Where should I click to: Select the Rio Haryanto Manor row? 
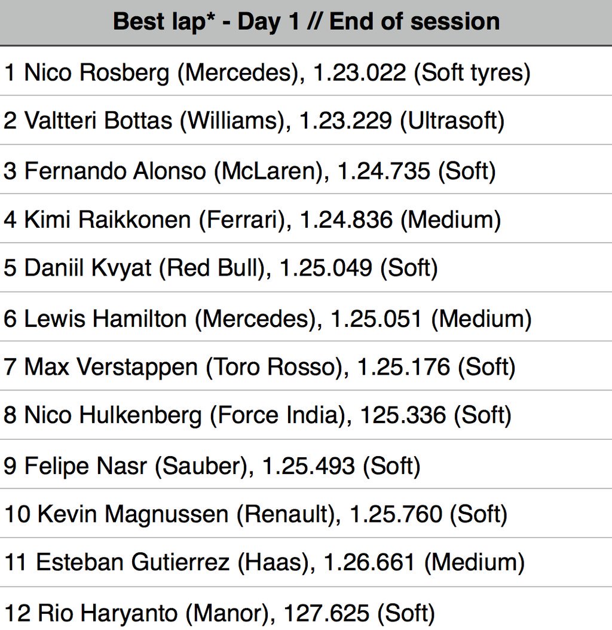pyautogui.click(x=306, y=609)
